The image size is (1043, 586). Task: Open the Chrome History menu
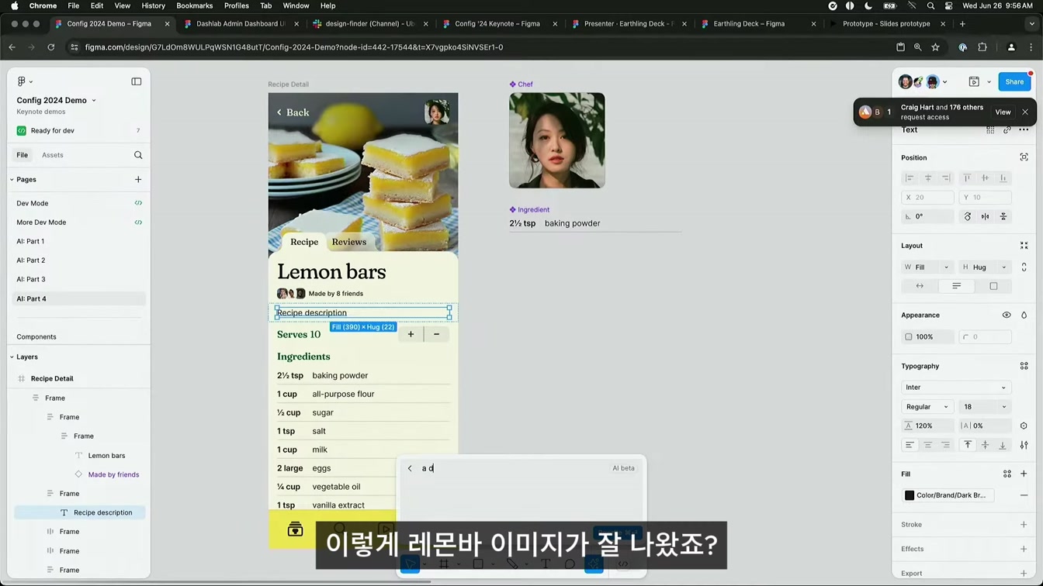pos(153,5)
